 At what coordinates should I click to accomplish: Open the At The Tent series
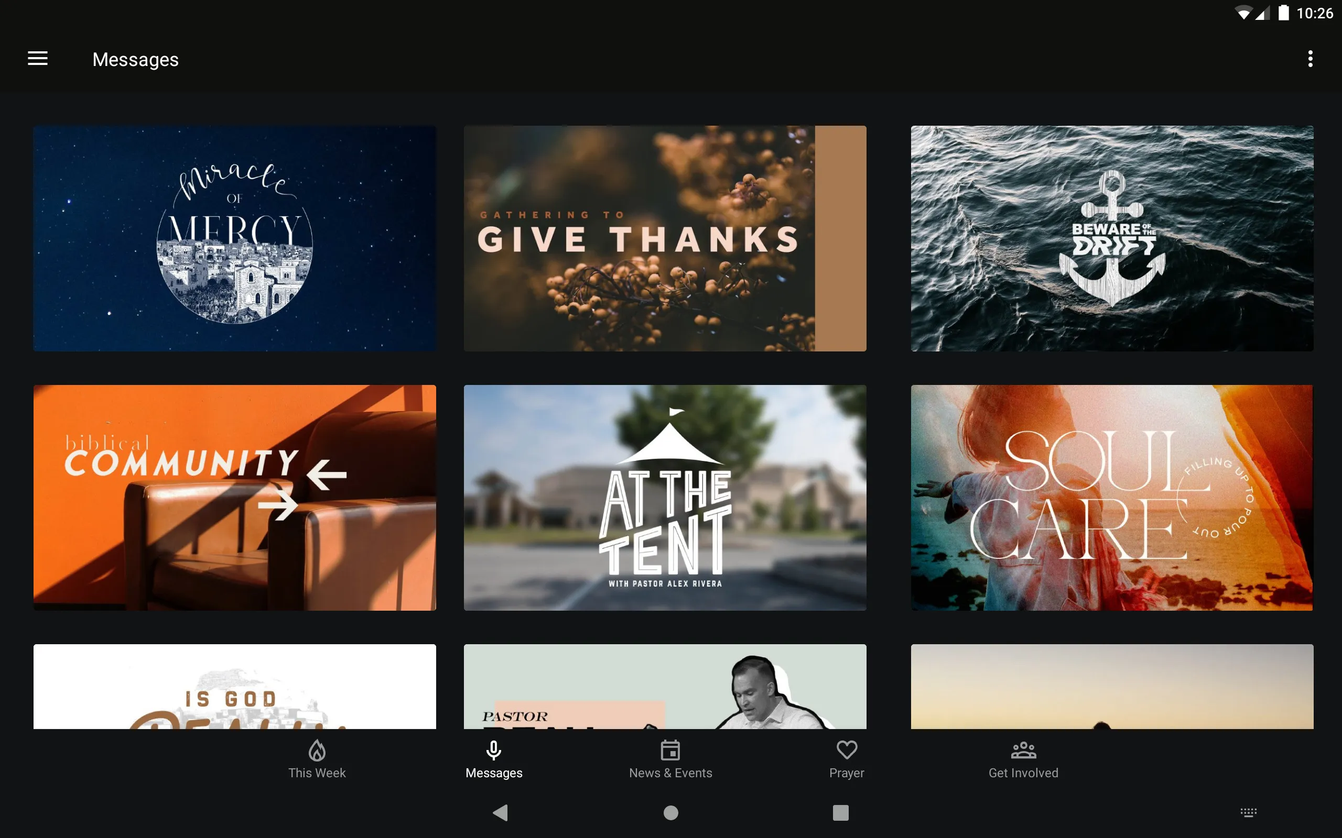(665, 498)
